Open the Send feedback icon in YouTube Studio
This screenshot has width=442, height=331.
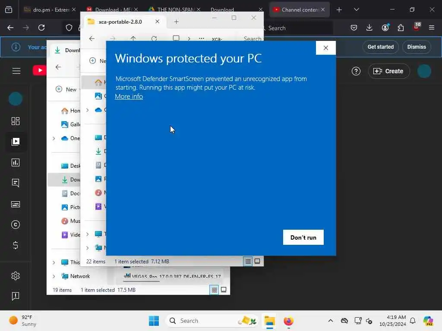point(16,296)
